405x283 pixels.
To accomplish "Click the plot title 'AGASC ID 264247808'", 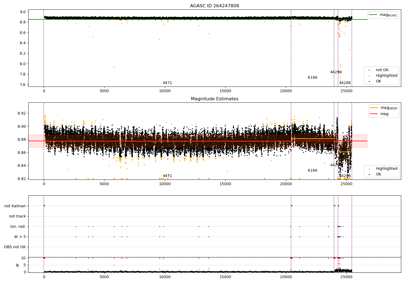I will click(214, 6).
